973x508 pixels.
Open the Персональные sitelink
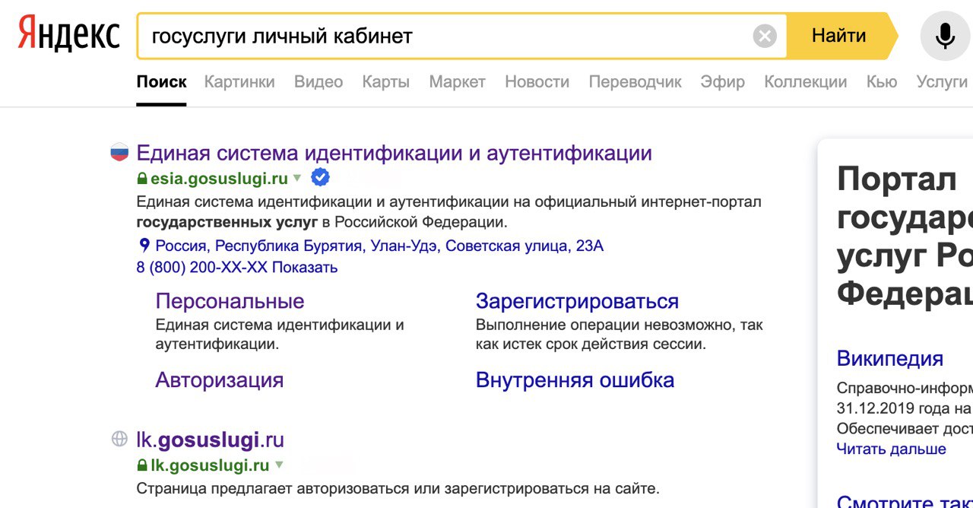230,301
